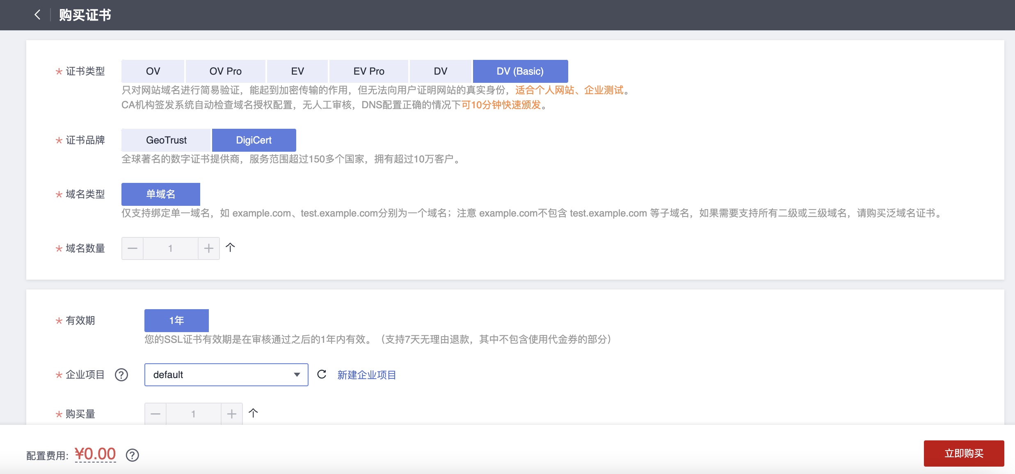Viewport: 1015px width, 474px height.
Task: Switch to the DV certificate type tab
Action: [440, 71]
